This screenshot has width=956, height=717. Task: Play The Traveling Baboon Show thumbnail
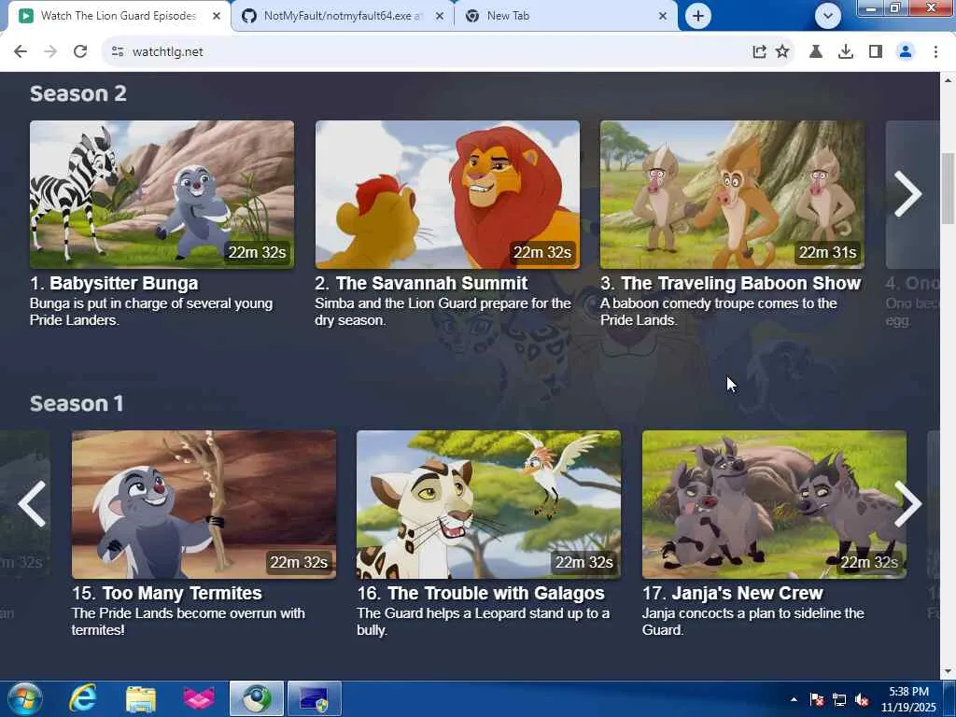pyautogui.click(x=732, y=194)
